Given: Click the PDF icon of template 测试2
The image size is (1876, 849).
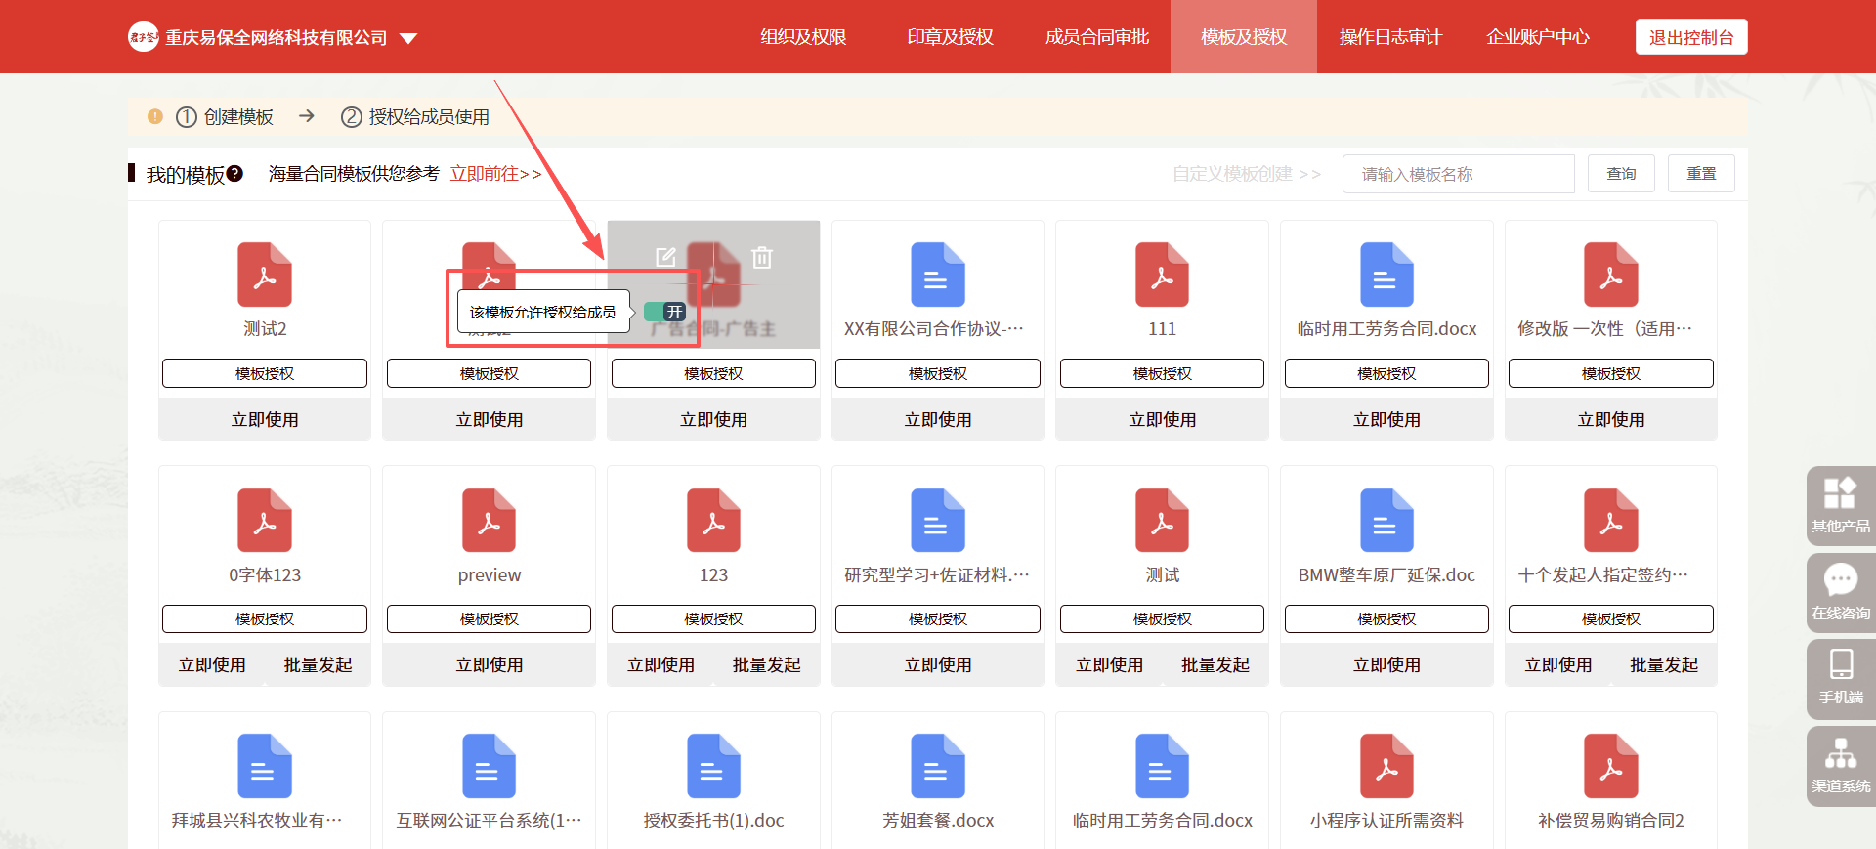Looking at the screenshot, I should (x=265, y=276).
